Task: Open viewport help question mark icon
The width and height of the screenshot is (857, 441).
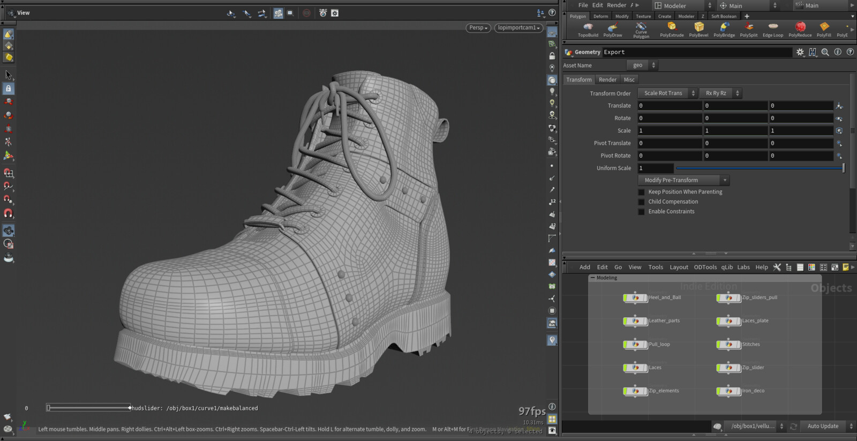Action: click(552, 13)
